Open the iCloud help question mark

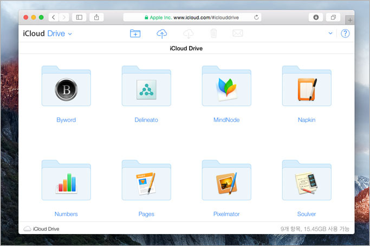(x=345, y=34)
